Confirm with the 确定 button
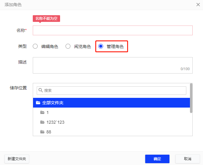The width and height of the screenshot is (203, 165). coord(157,159)
